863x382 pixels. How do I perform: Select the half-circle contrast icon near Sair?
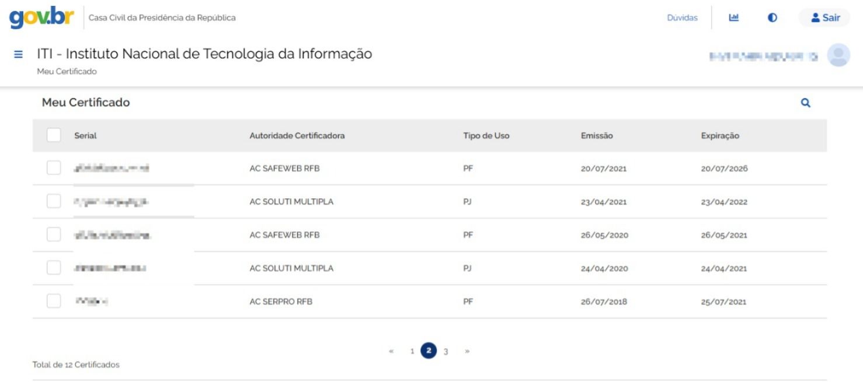771,17
